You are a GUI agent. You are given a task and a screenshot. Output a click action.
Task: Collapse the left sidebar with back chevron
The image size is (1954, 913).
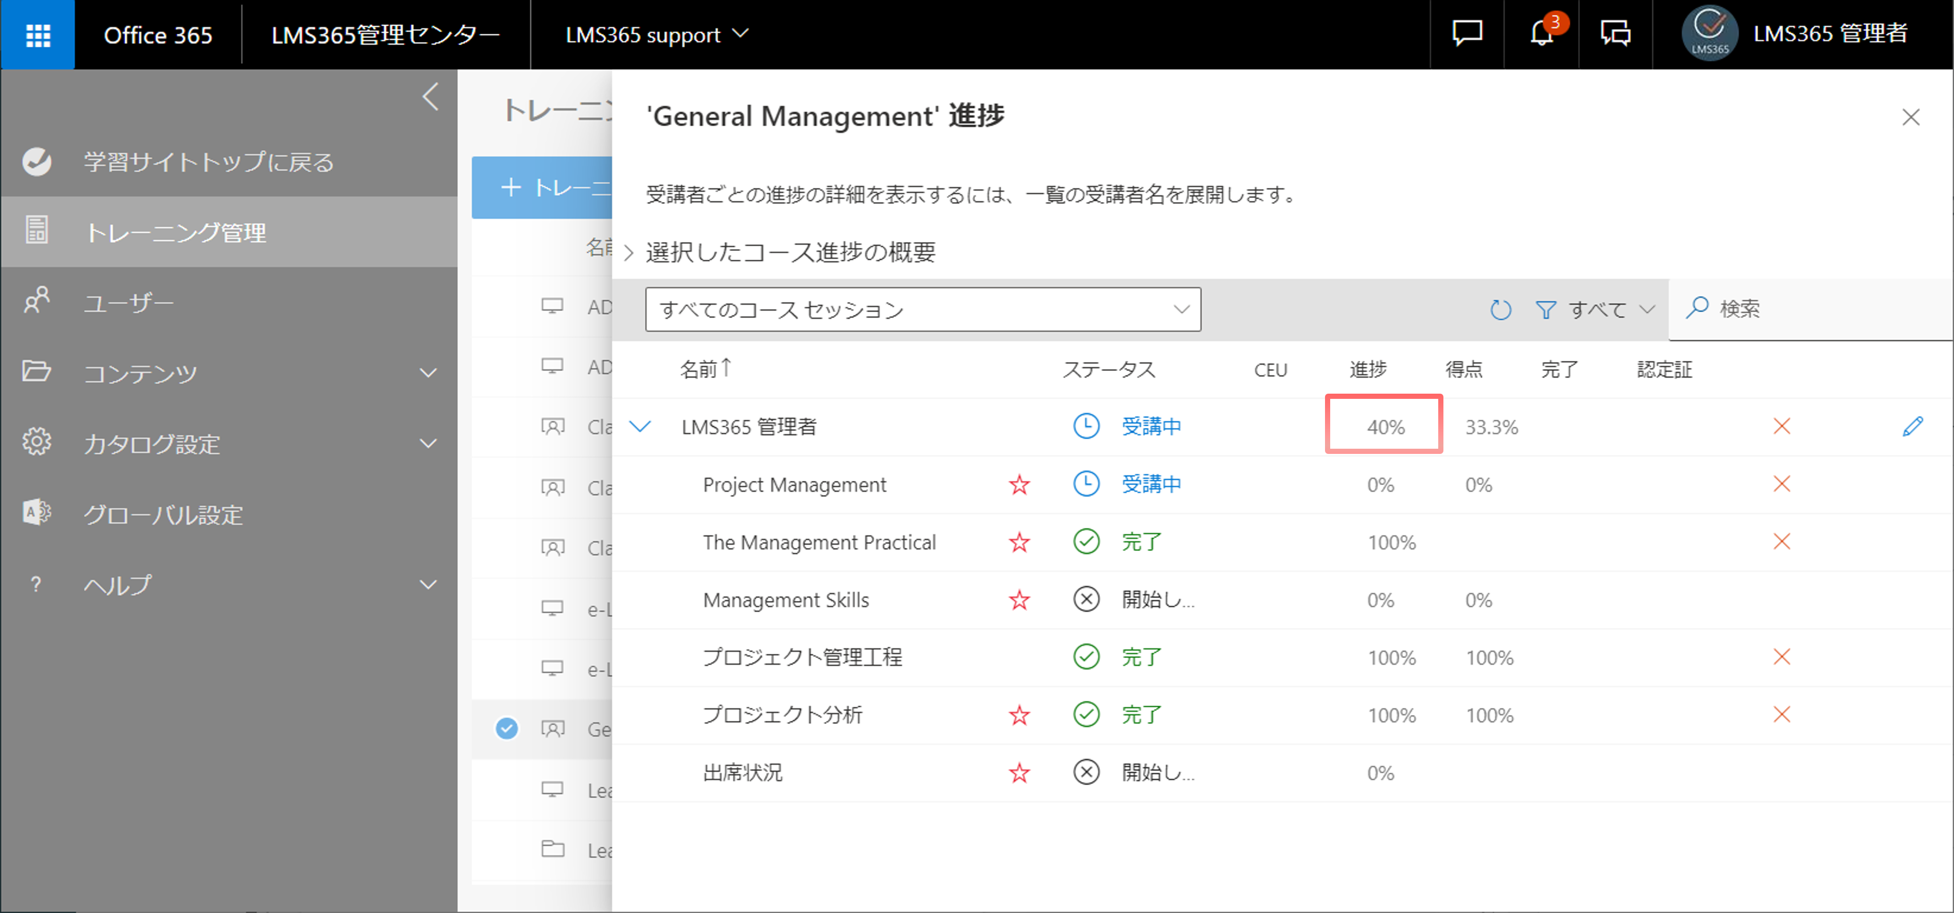pos(430,97)
